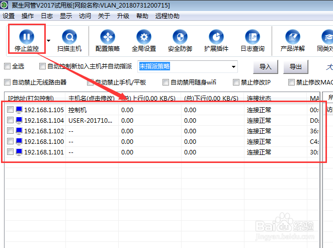Click 连接正常 status of 192.168.1.101
The height and width of the screenshot is (248, 333).
(259, 152)
